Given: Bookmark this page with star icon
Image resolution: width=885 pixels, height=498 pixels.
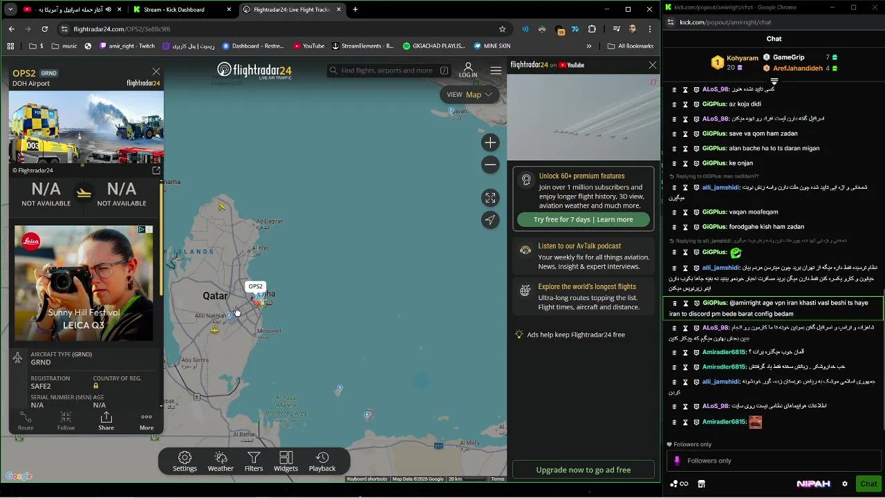Looking at the screenshot, I should (x=502, y=29).
